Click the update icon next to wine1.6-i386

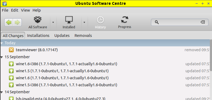tap(11, 64)
